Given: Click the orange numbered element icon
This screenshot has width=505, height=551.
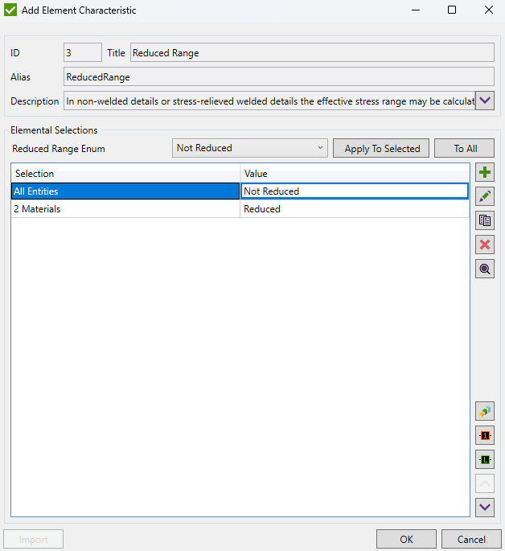Looking at the screenshot, I should tap(485, 435).
